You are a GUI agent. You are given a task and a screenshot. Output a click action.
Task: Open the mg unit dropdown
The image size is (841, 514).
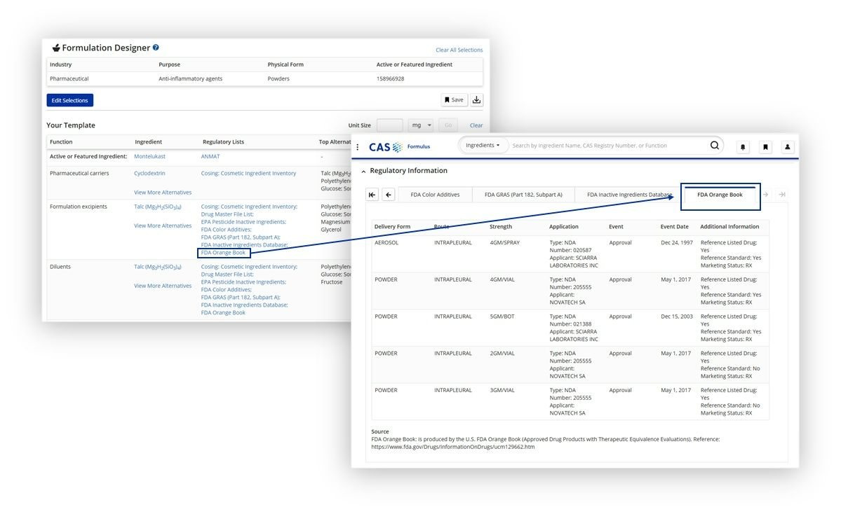coord(421,125)
